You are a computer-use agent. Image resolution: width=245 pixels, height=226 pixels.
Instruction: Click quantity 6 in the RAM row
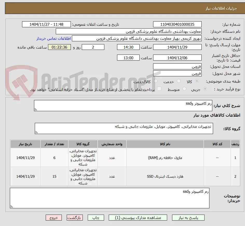pyautogui.click(x=55, y=158)
